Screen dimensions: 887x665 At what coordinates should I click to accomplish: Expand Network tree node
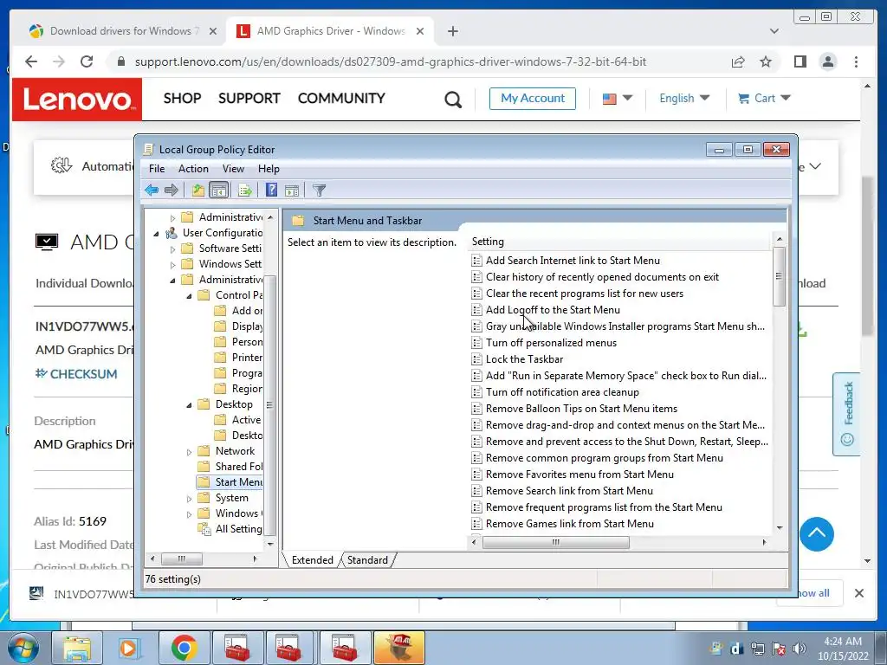coord(189,451)
